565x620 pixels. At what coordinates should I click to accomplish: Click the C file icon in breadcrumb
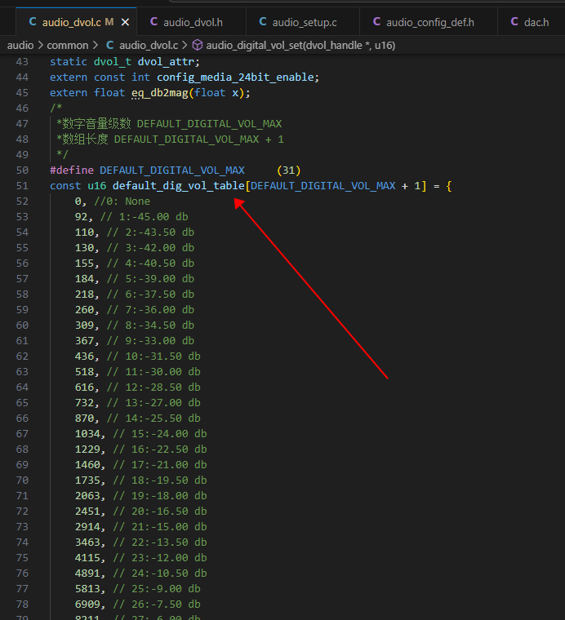pos(110,46)
